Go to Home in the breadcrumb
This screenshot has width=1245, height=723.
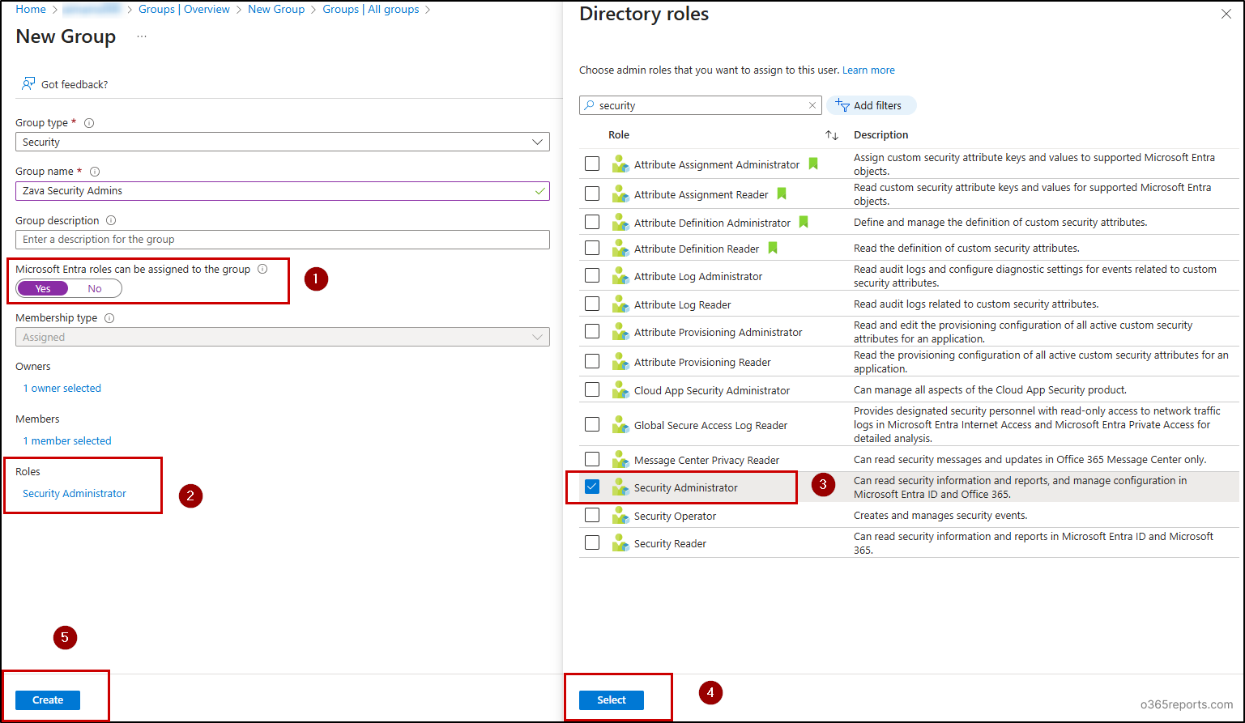(x=31, y=10)
